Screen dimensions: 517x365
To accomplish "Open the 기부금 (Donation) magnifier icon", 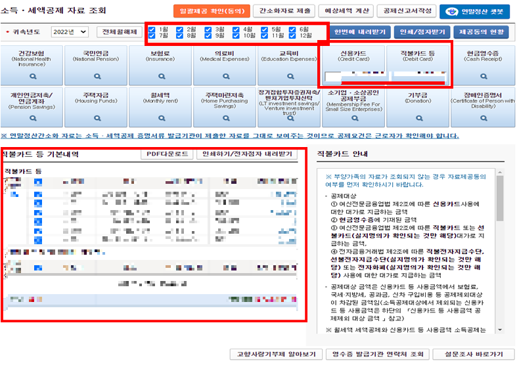I will point(419,118).
